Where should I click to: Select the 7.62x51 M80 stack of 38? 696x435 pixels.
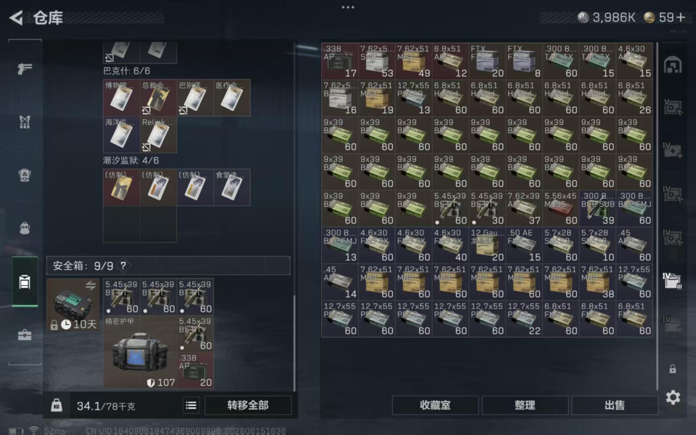[598, 282]
